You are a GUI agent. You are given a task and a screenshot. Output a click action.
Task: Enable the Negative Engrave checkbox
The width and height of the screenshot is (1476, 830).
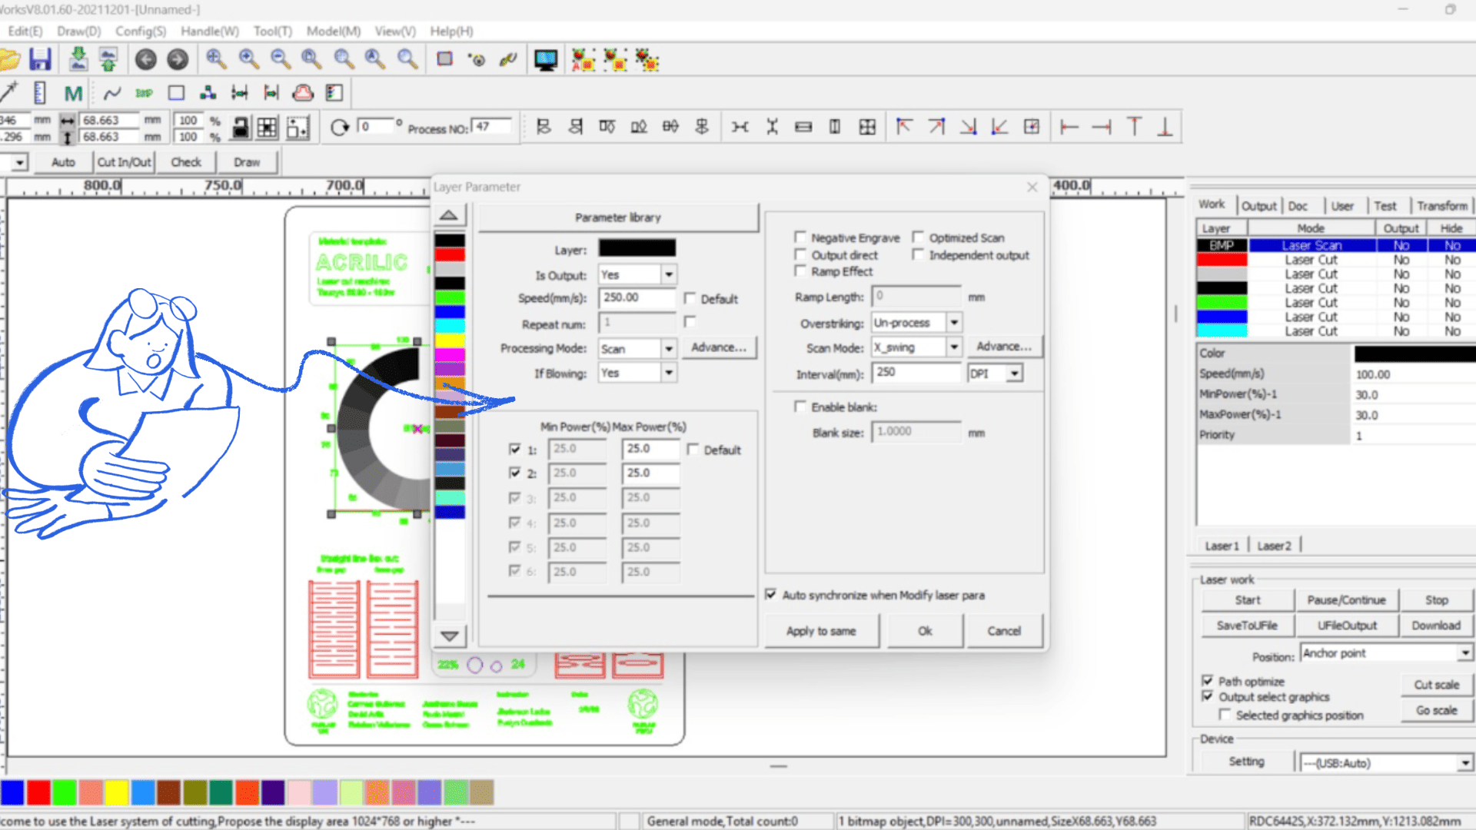pos(800,237)
